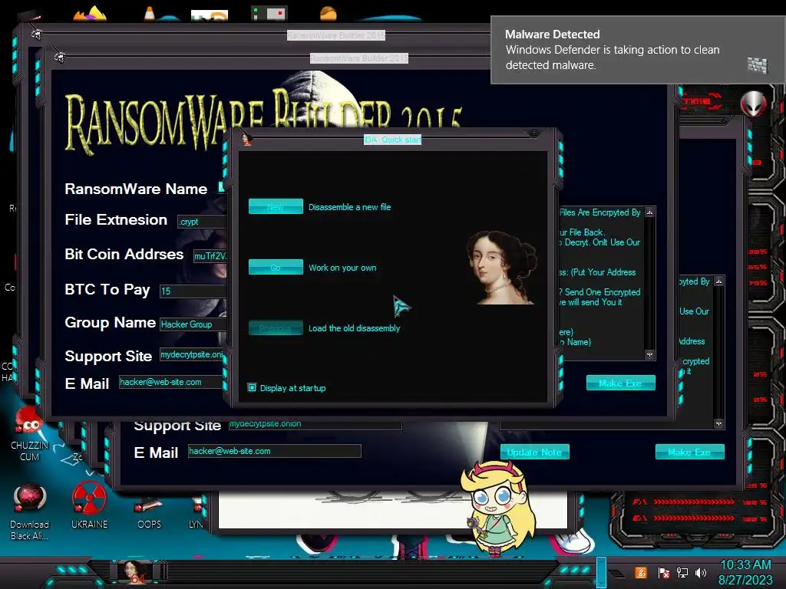Click the IDA Quick start title text
The height and width of the screenshot is (589, 786).
[392, 140]
